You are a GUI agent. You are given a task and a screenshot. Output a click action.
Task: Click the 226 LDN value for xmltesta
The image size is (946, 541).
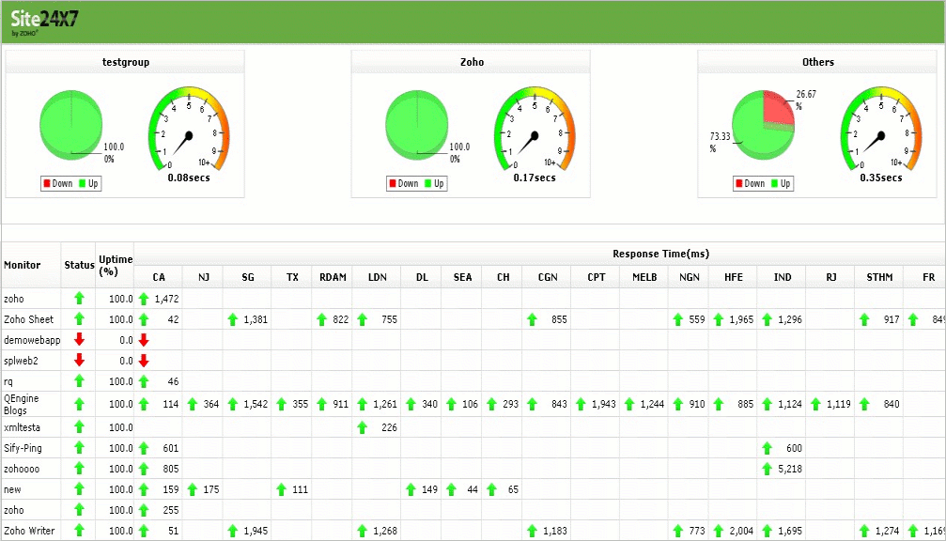pyautogui.click(x=389, y=427)
